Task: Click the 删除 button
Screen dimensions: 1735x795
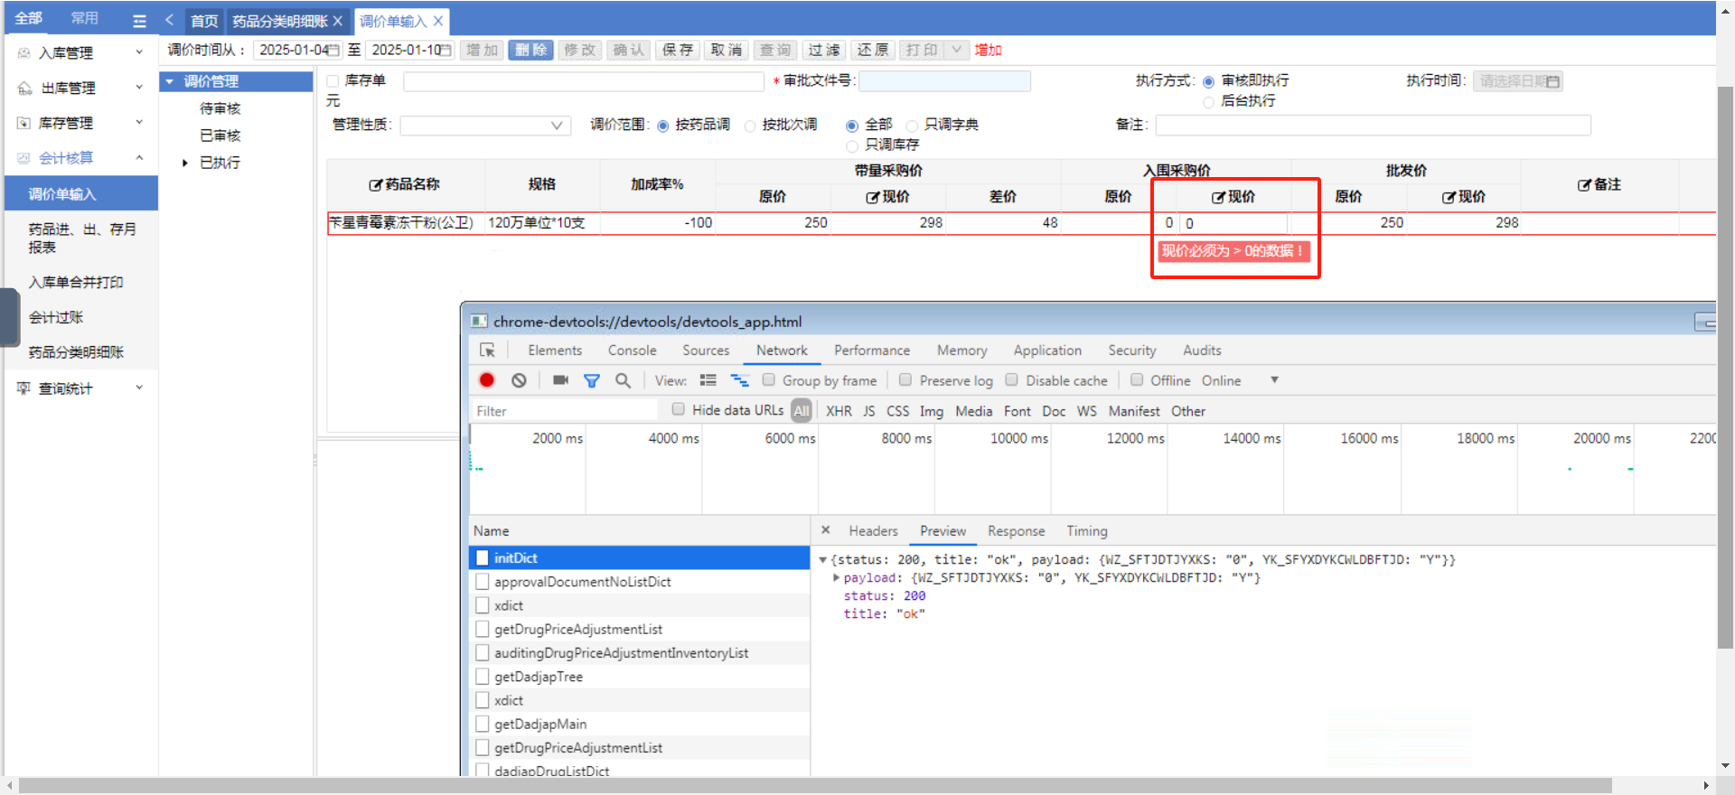Action: point(531,50)
